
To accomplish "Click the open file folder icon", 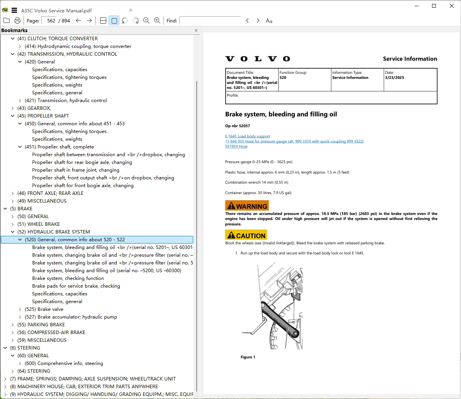I will click(x=7, y=20).
